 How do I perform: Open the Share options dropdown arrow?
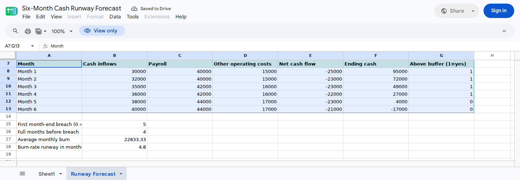[473, 11]
